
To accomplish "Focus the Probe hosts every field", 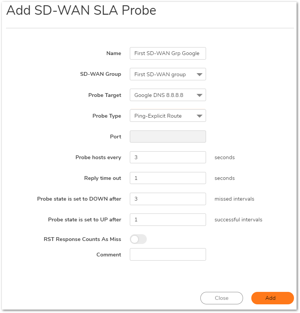I will pos(168,157).
